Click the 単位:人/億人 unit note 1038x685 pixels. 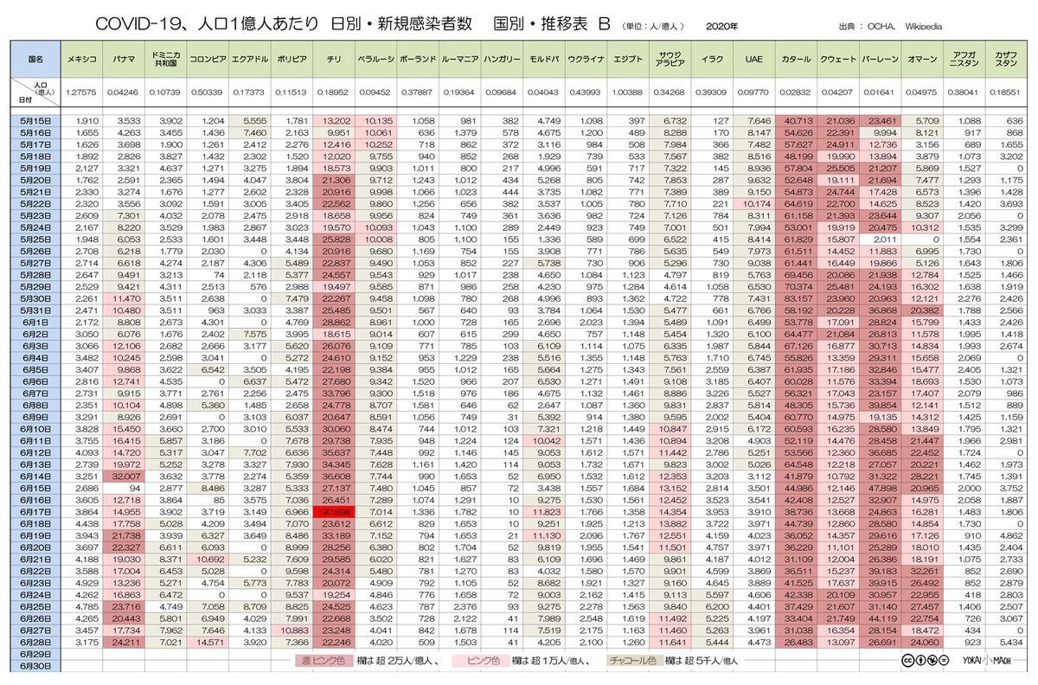tap(652, 28)
